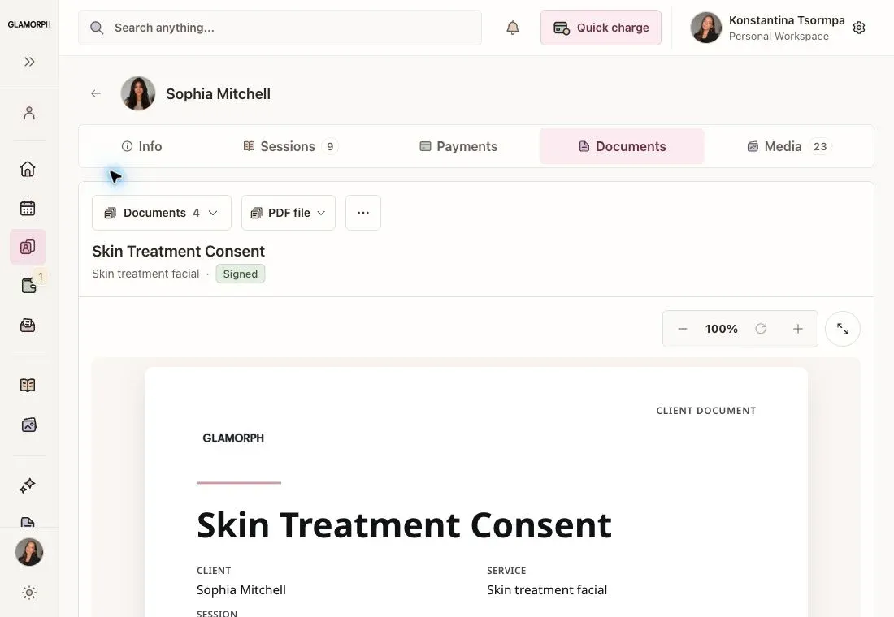Click service value Skin treatment facial in document
Viewport: 894px width, 617px height.
tap(547, 589)
